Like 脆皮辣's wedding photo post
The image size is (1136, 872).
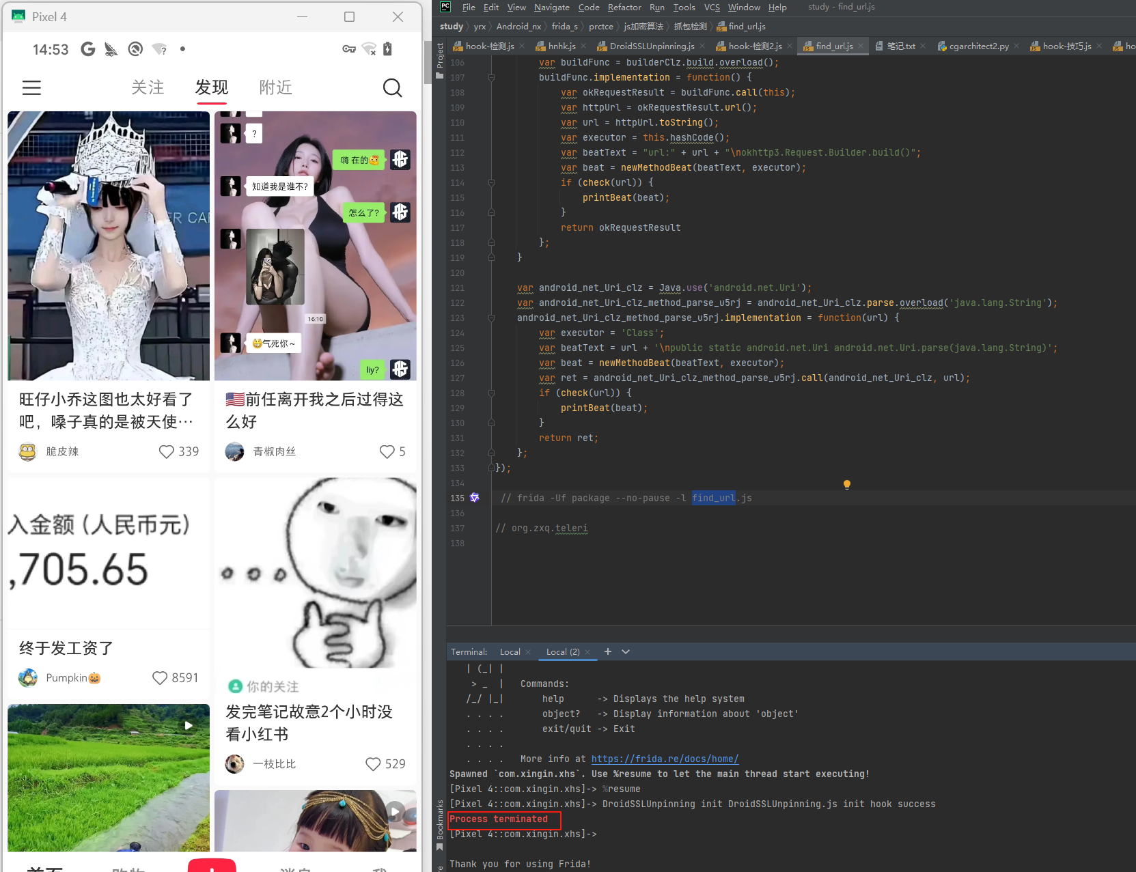[x=166, y=451]
